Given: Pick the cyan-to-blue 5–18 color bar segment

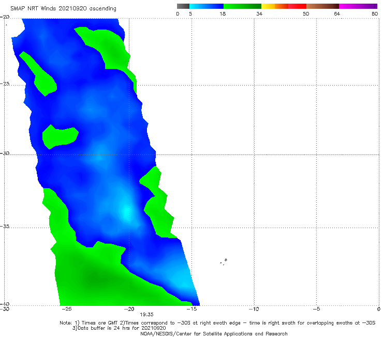Looking at the screenshot, I should [x=207, y=6].
